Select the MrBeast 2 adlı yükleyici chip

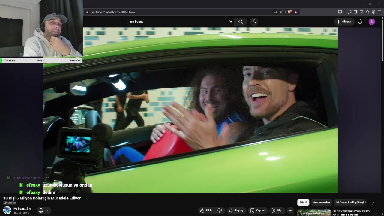(352, 202)
